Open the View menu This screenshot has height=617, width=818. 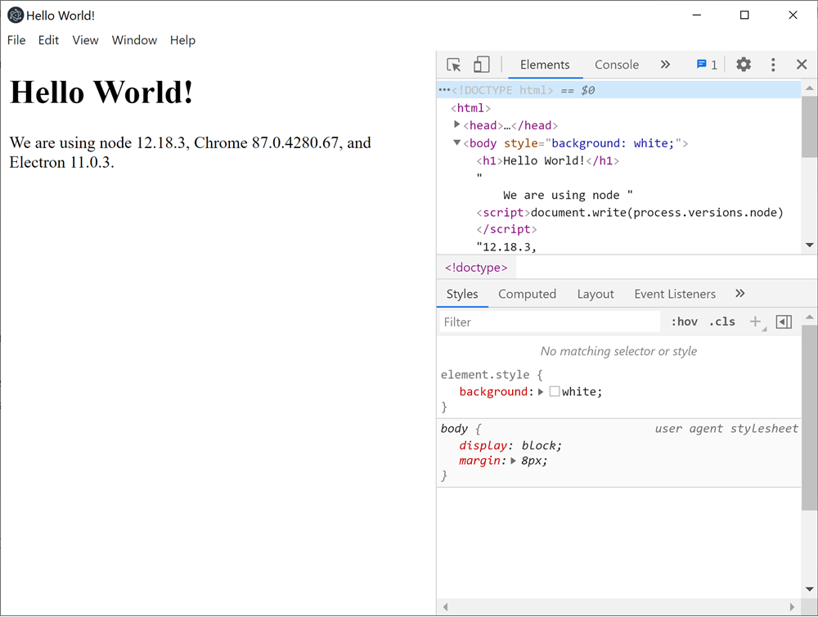[85, 39]
